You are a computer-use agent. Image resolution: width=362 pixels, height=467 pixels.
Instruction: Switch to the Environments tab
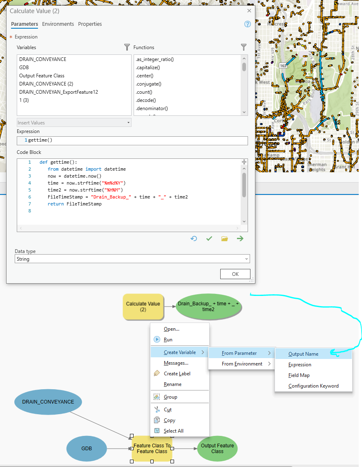pyautogui.click(x=58, y=24)
